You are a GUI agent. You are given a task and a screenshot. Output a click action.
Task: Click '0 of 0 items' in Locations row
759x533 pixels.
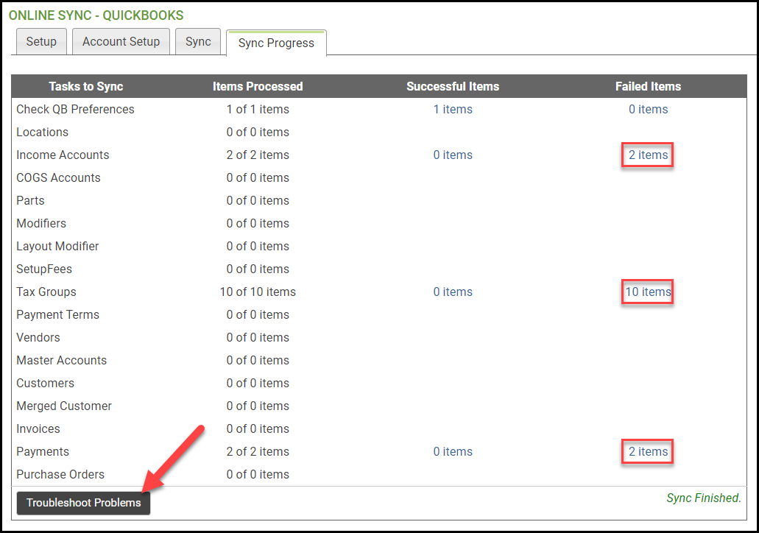coord(258,133)
